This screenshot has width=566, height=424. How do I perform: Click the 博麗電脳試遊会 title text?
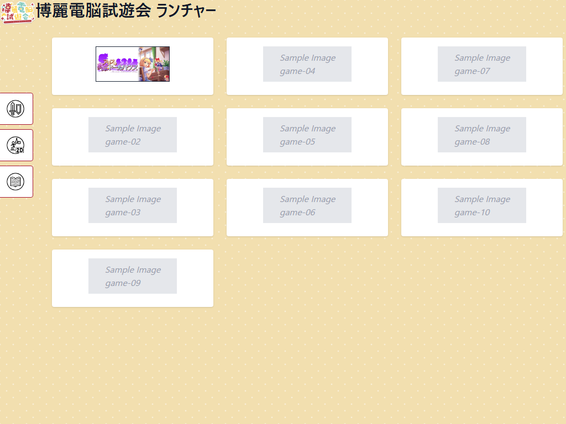tap(94, 11)
